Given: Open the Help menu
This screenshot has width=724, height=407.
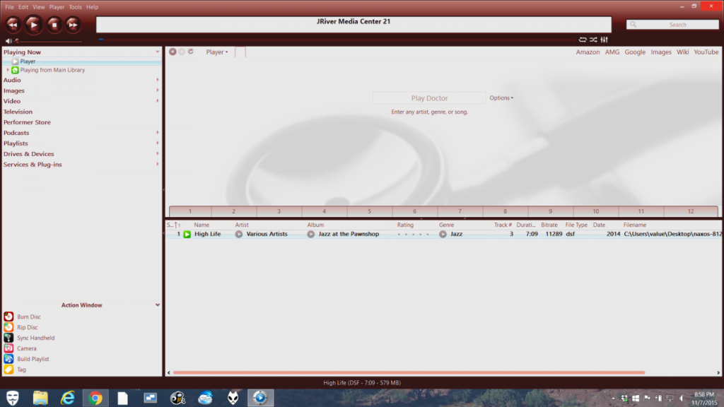Looking at the screenshot, I should click(93, 7).
